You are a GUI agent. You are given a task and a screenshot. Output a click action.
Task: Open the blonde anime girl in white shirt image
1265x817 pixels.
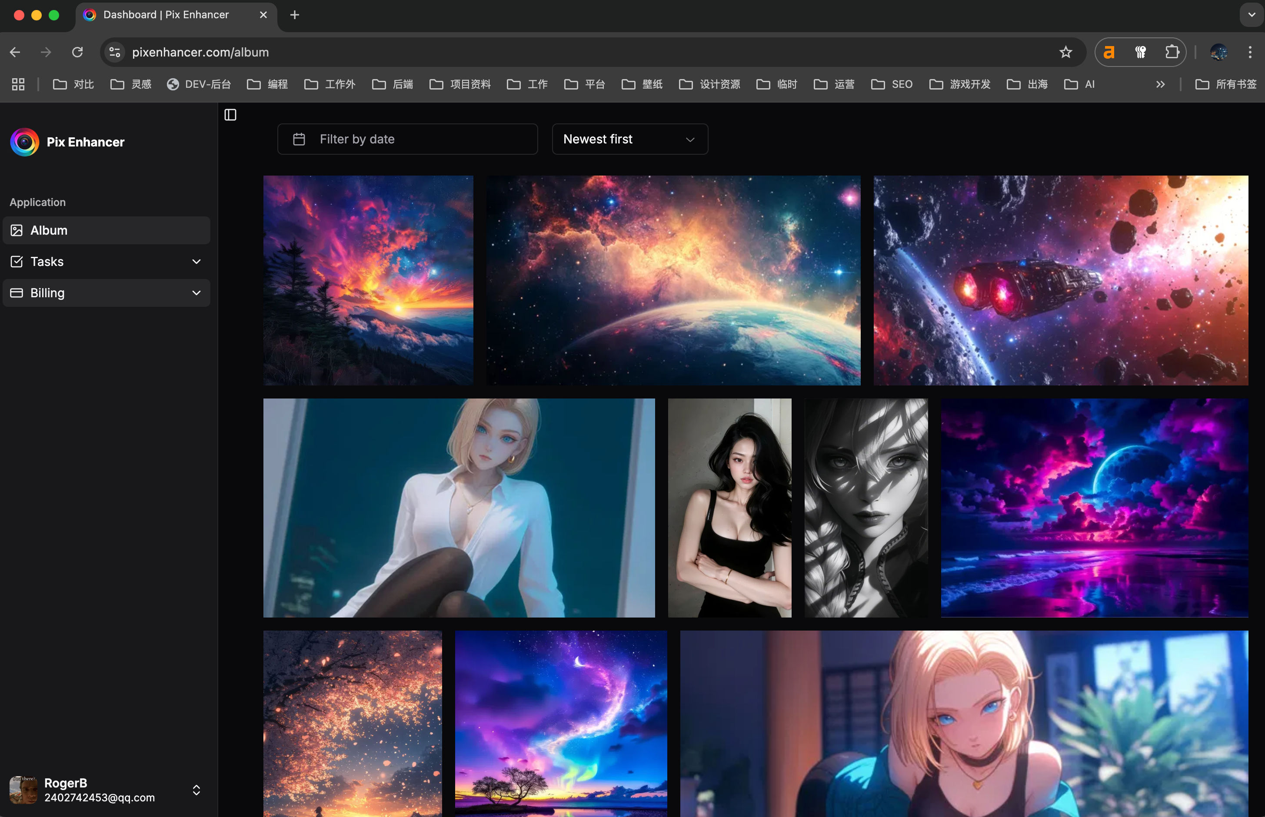click(x=459, y=508)
